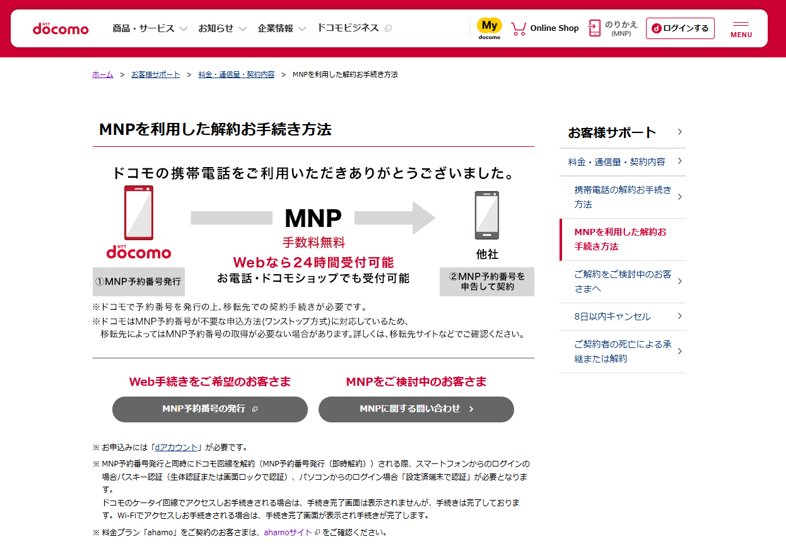Click the Webなら24時間受付可能 text
Image resolution: width=786 pixels, height=551 pixels.
314,262
